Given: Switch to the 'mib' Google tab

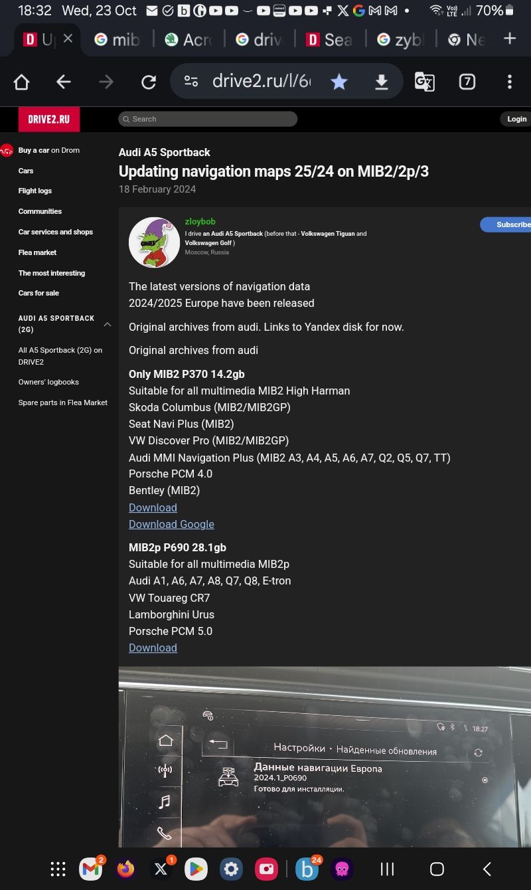Looking at the screenshot, I should 117,40.
